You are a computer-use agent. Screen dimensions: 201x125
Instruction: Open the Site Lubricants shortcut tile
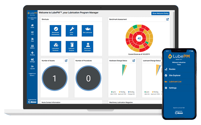pyautogui.click(x=87, y=31)
